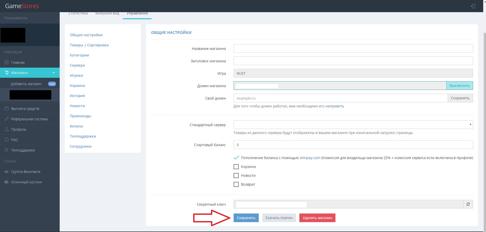The width and height of the screenshot is (486, 232).
Task: Click the Реферальная система link icon
Action: click(7, 119)
